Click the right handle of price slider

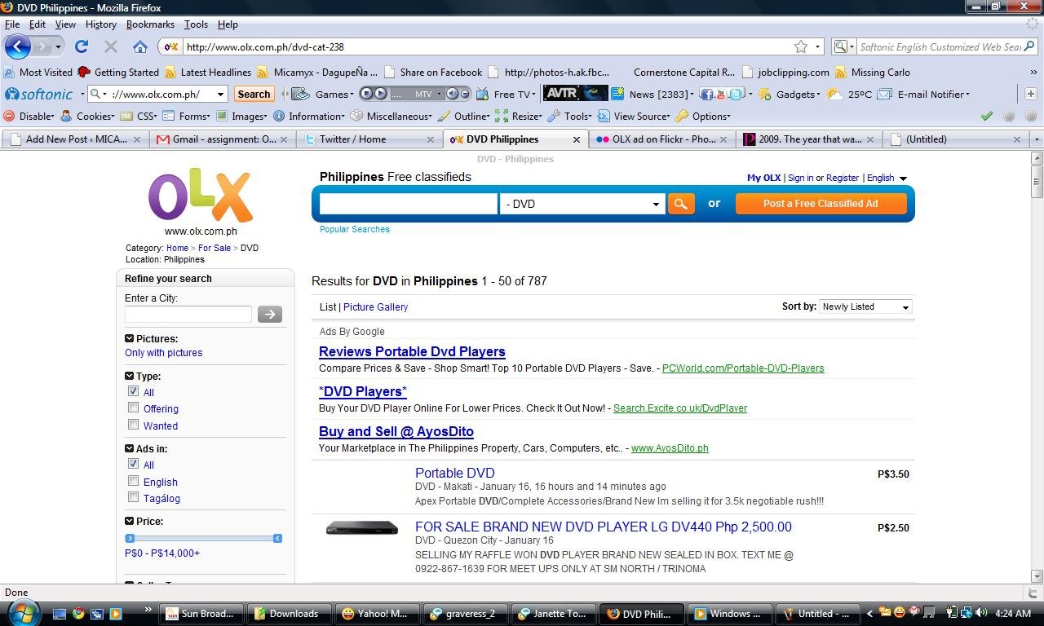tap(277, 538)
